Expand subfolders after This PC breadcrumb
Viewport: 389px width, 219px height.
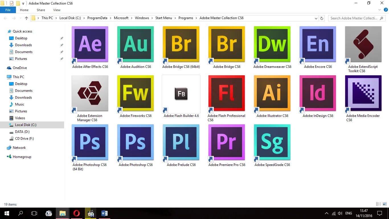[56, 18]
